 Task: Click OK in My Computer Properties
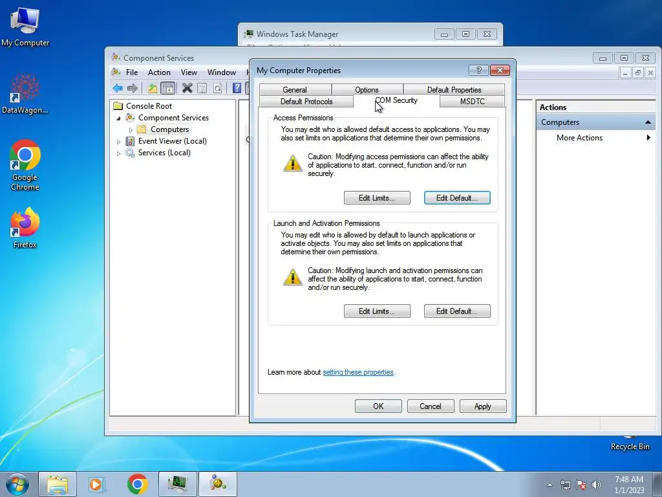(x=378, y=406)
